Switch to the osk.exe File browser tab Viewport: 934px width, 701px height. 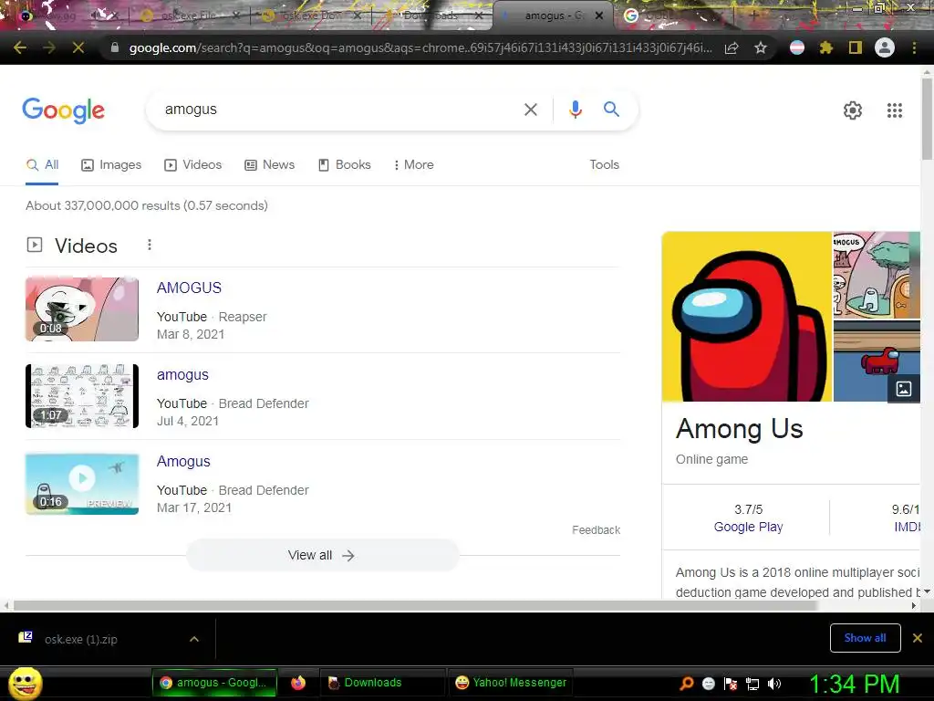tap(188, 16)
